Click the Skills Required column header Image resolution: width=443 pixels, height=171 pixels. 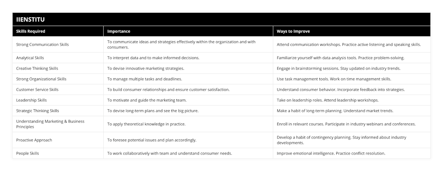click(x=31, y=31)
